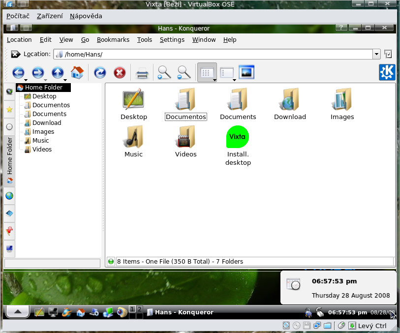Enable image preview view mode
The width and height of the screenshot is (400, 333).
[246, 72]
